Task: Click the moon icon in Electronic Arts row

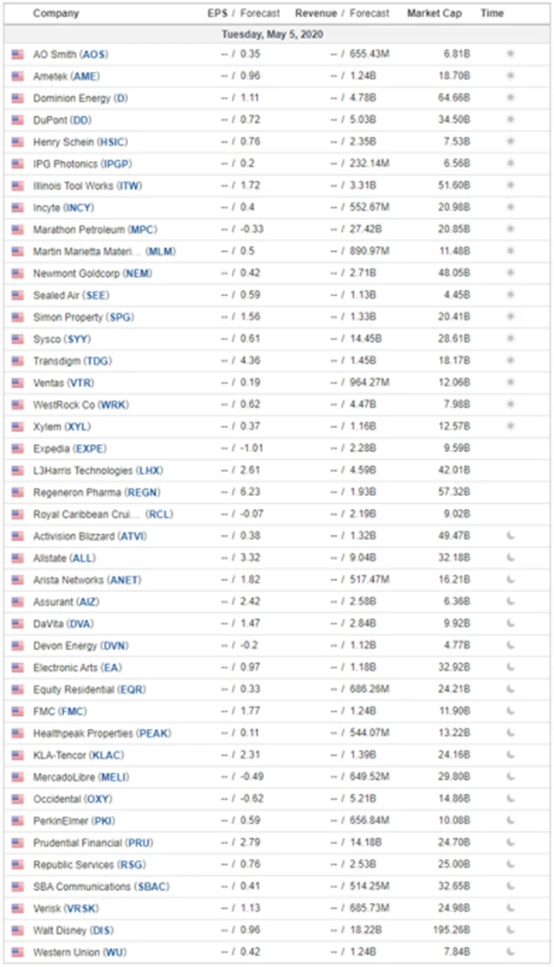Action: click(x=510, y=667)
